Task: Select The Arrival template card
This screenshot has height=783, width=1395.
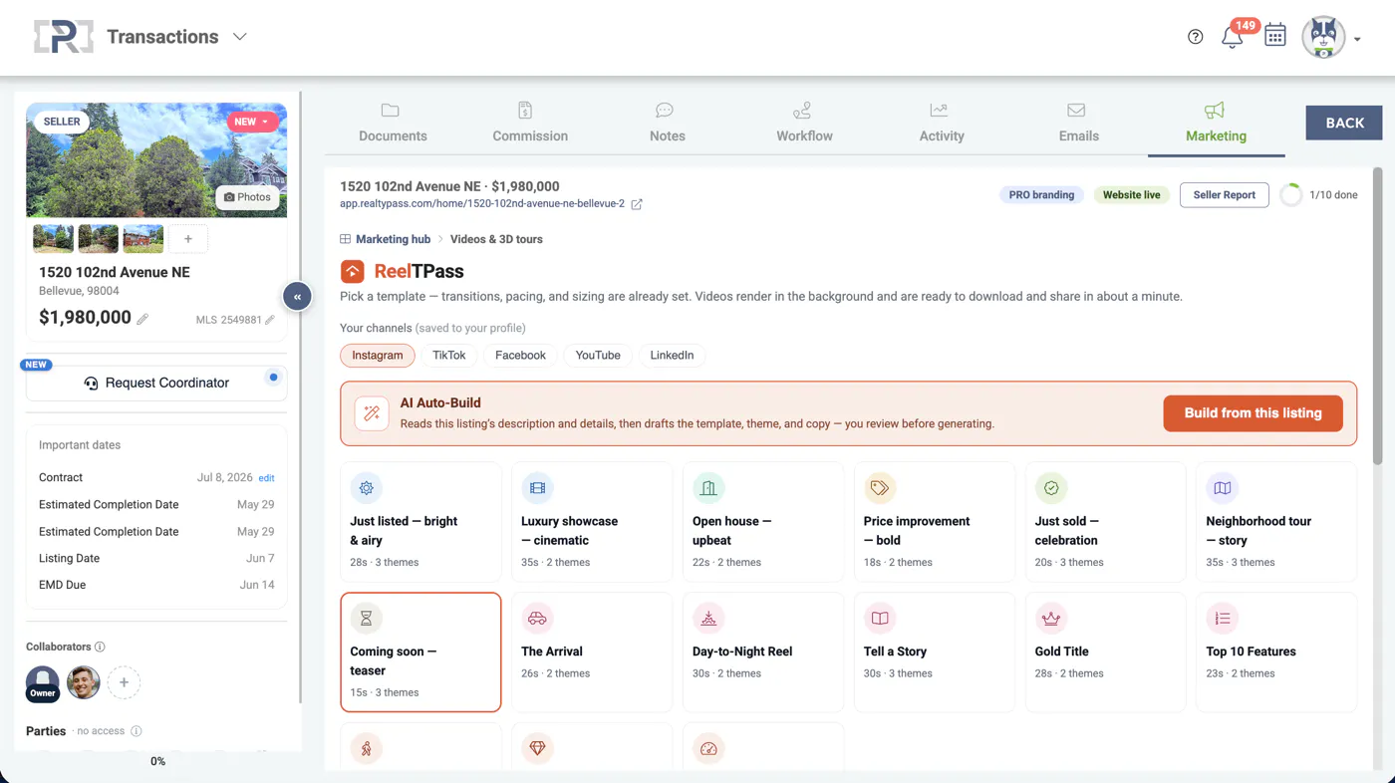Action: [x=592, y=652]
